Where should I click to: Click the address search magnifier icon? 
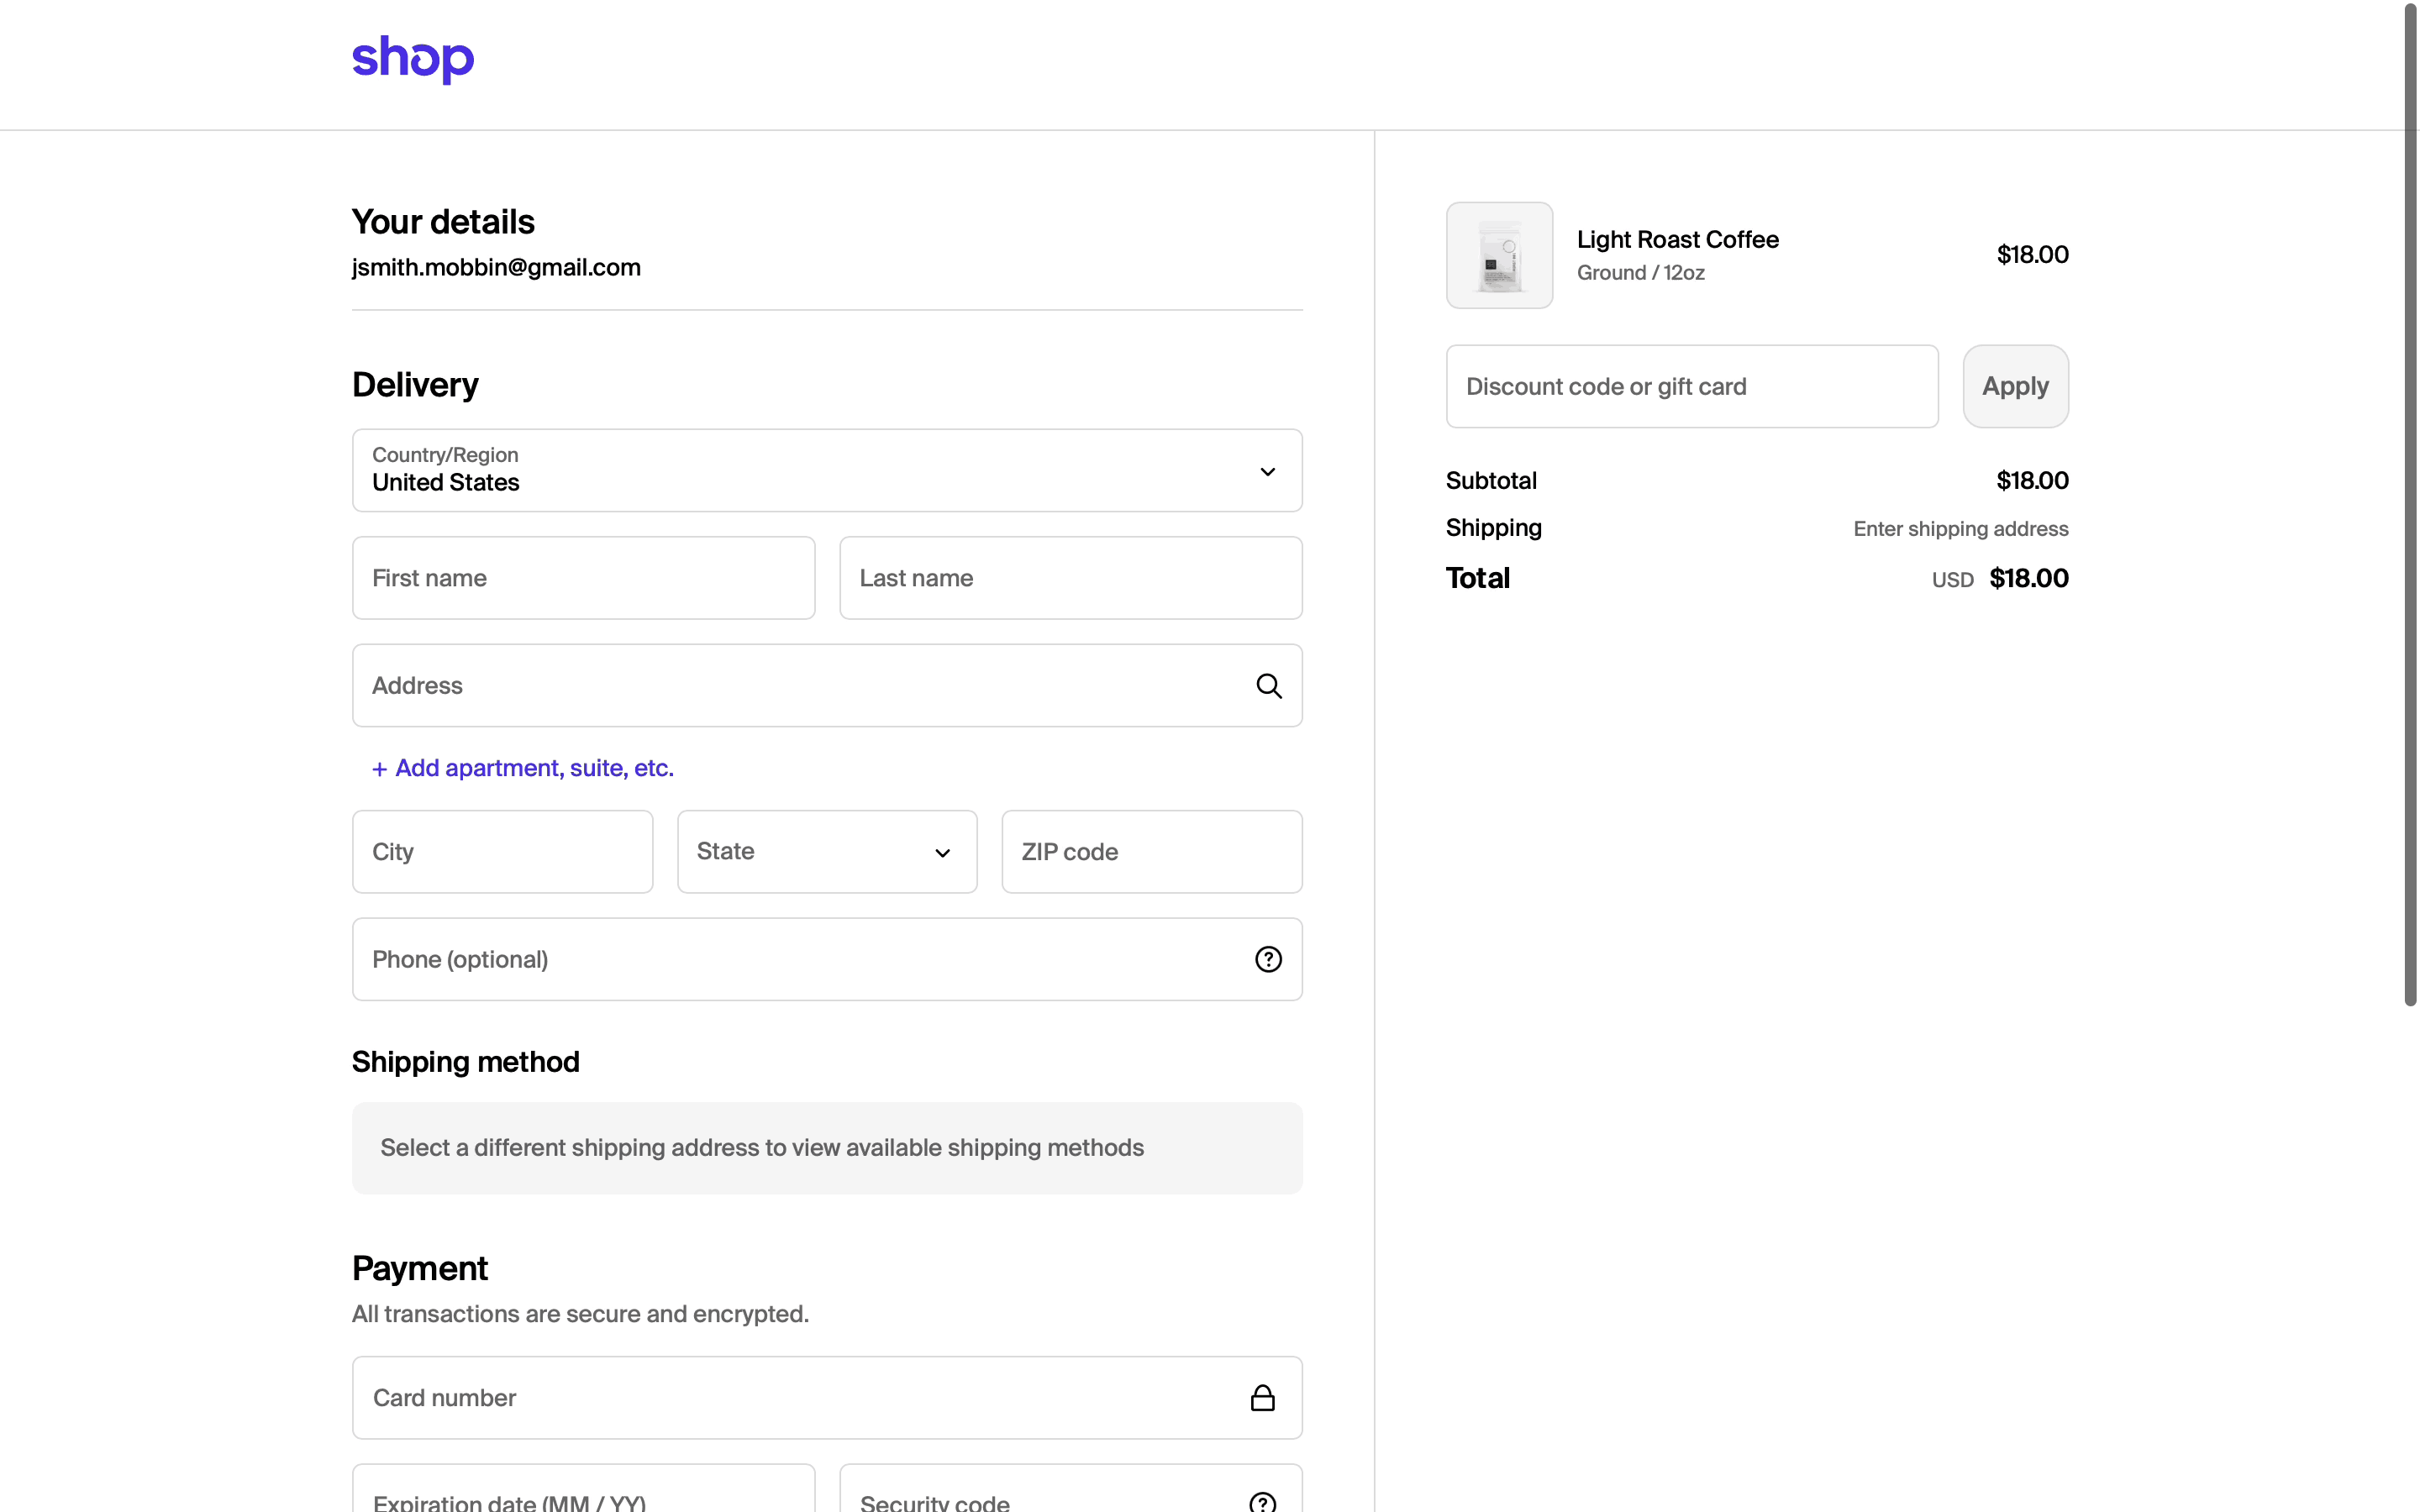pos(1268,686)
